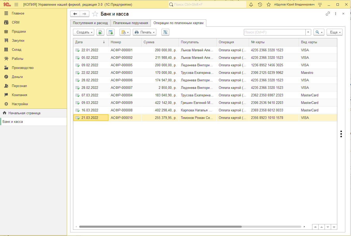
Task: Open the main hamburger menu
Action: [x=16, y=4]
